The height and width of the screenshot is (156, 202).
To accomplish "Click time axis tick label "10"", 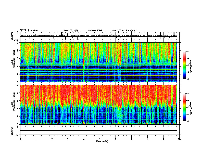I will 179,139.
